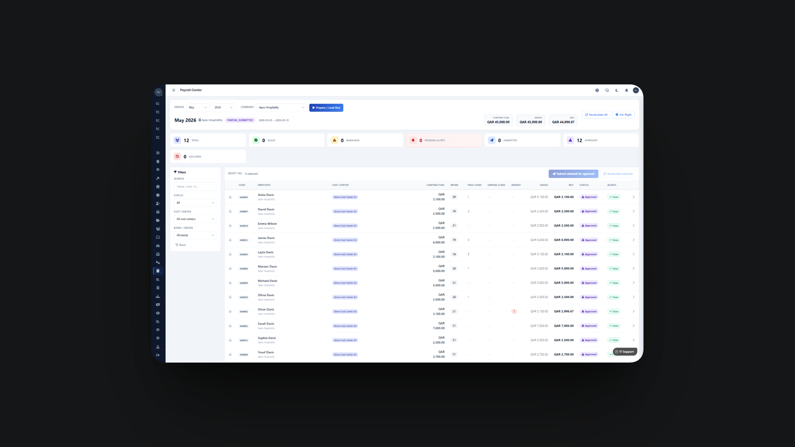Click the logout icon at sidebar bottom

tap(158, 355)
